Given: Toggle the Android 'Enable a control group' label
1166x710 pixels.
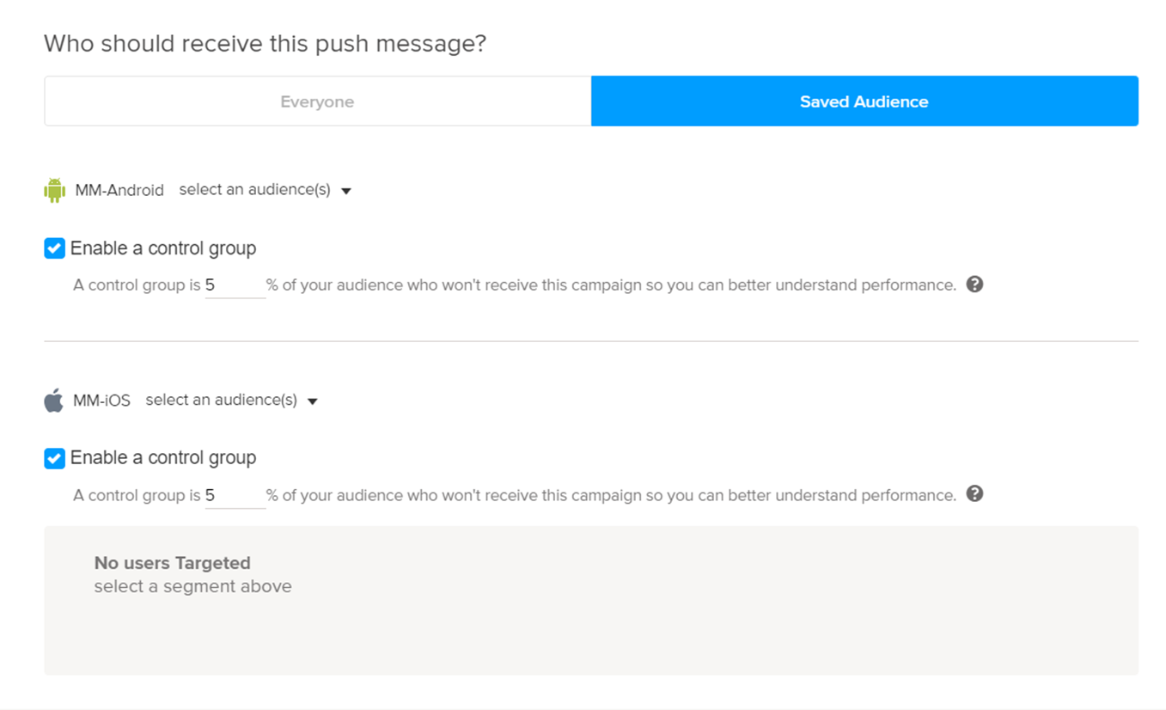Looking at the screenshot, I should click(163, 248).
